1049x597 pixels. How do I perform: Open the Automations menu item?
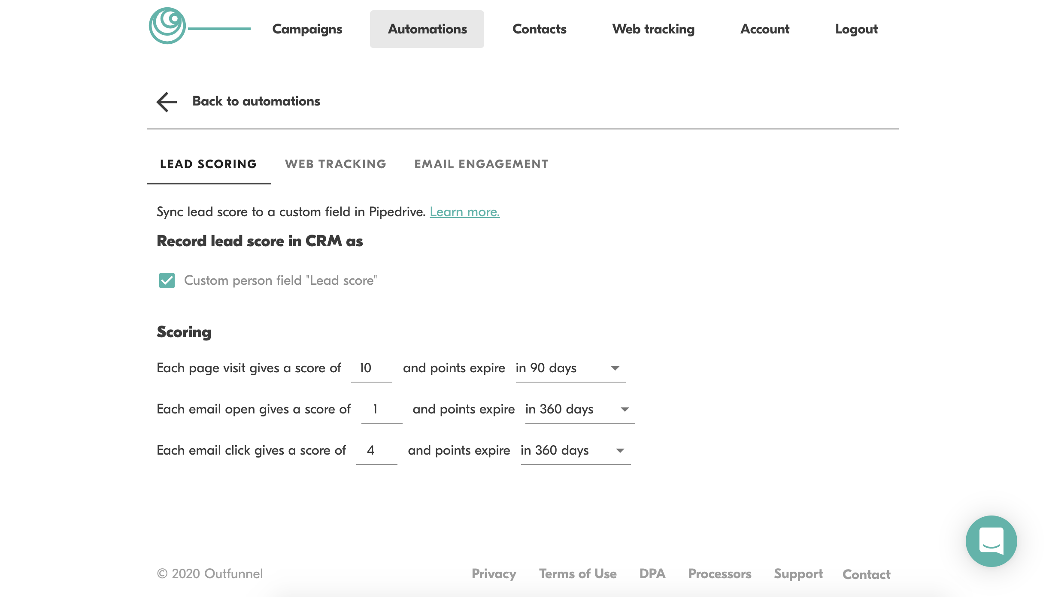[x=427, y=29]
